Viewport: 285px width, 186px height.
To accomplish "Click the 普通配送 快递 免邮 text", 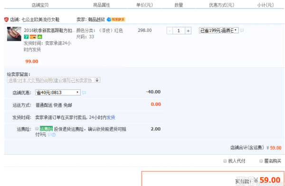I will [x=54, y=105].
